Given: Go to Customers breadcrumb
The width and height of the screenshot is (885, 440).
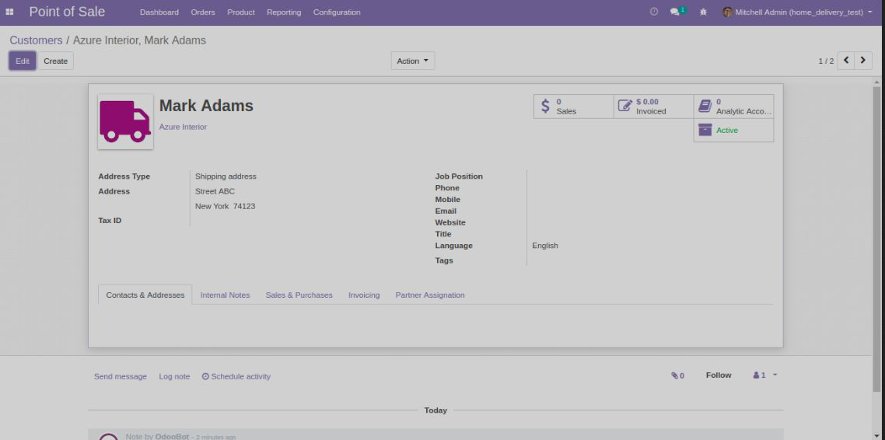Looking at the screenshot, I should pyautogui.click(x=36, y=40).
